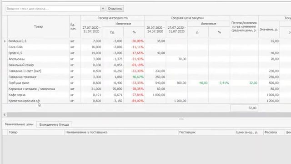The image size is (291, 164).
Task: Select the Апельсины row
Action: [x=146, y=59]
